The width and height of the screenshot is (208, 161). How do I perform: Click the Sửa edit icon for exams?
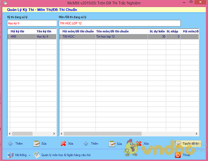tap(36, 144)
